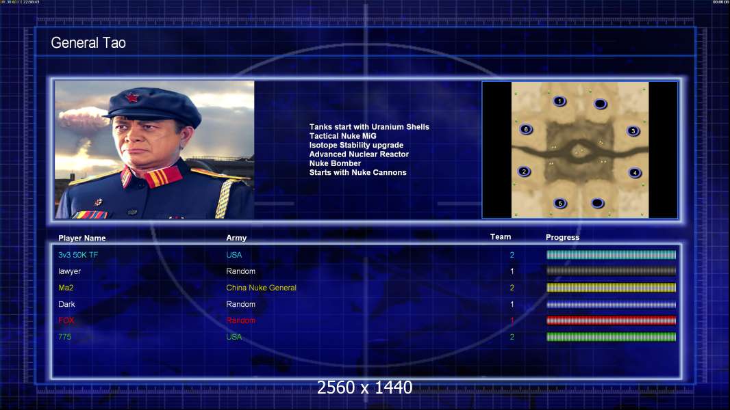This screenshot has width=730, height=410.
Task: Click unnumbered start marker beside marker 5
Action: click(598, 203)
